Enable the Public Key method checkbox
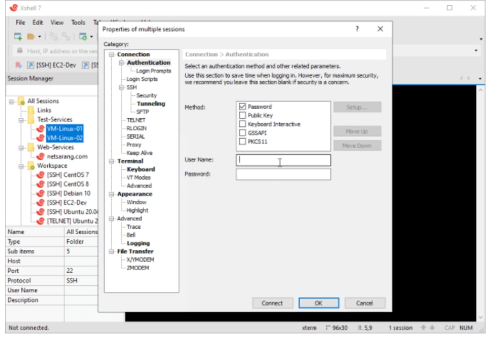The image size is (487, 337). pos(243,115)
